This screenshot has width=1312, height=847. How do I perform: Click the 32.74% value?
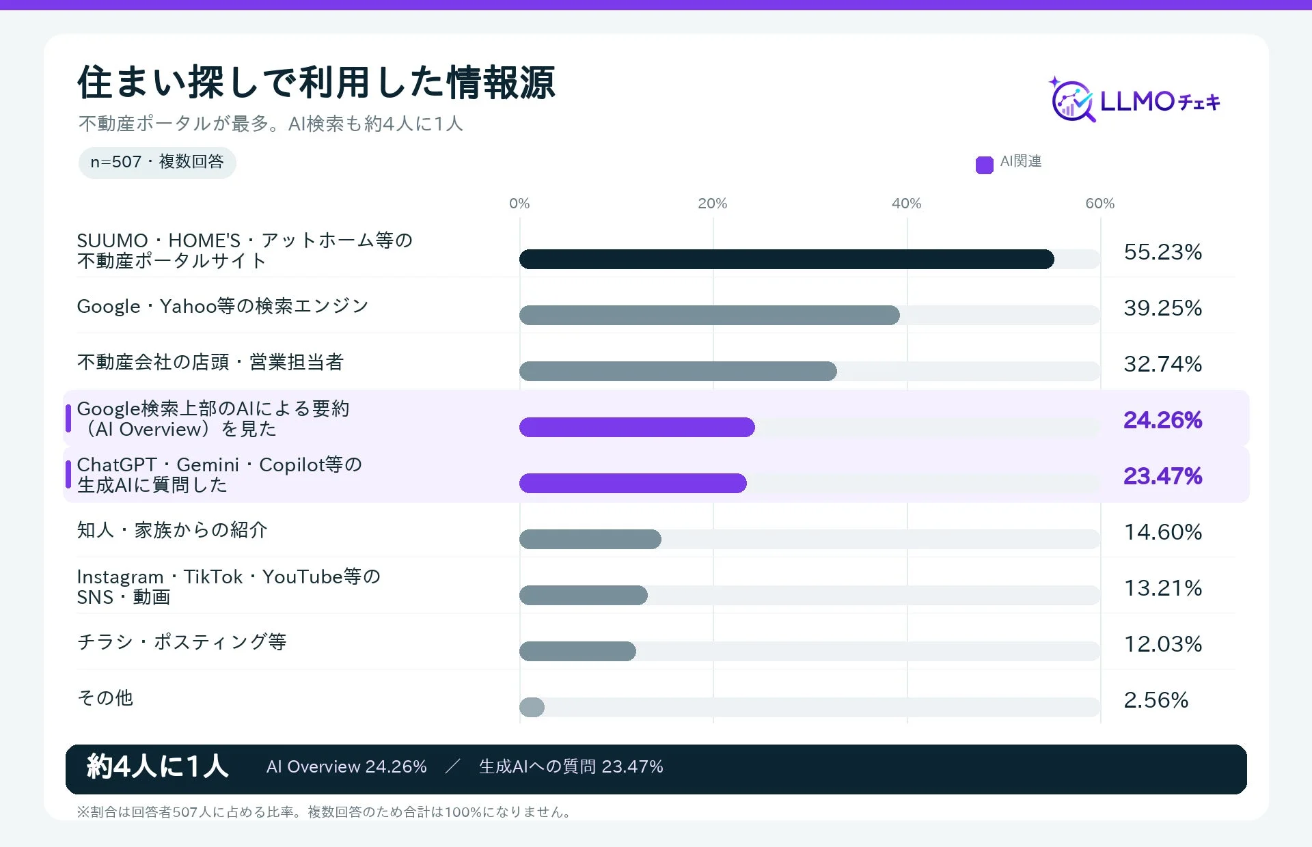pos(1162,364)
